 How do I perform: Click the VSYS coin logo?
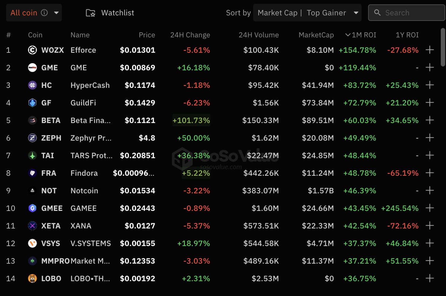(32, 244)
